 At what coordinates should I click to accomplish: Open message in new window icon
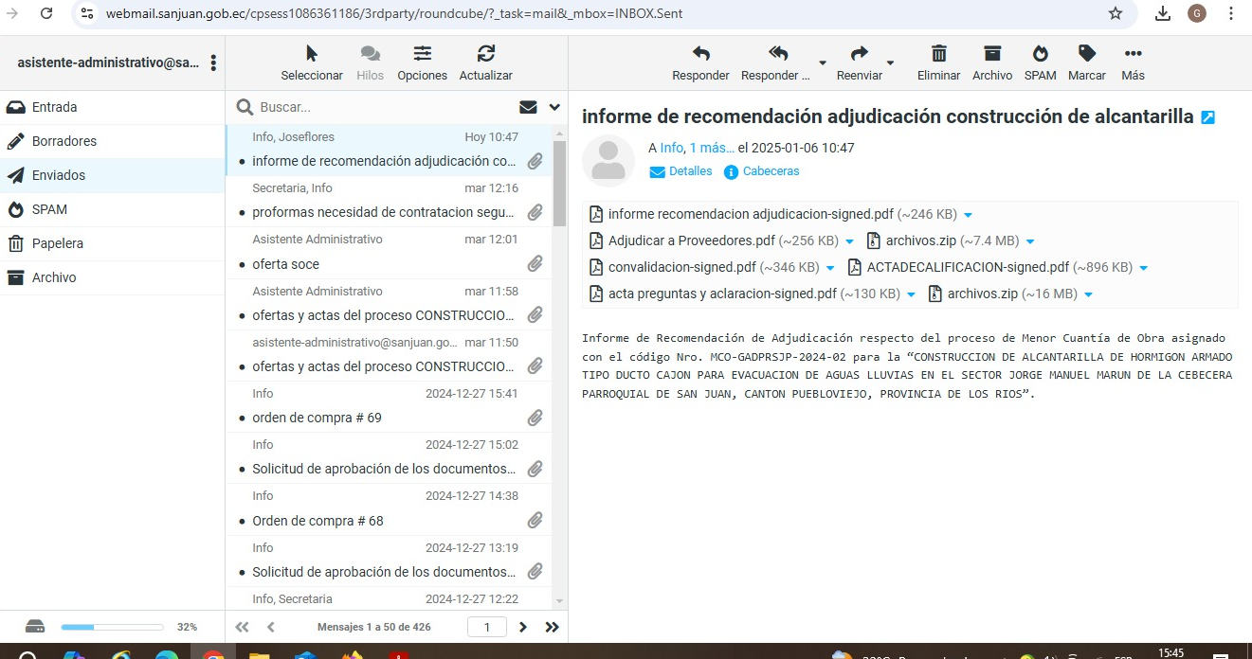(x=1207, y=117)
